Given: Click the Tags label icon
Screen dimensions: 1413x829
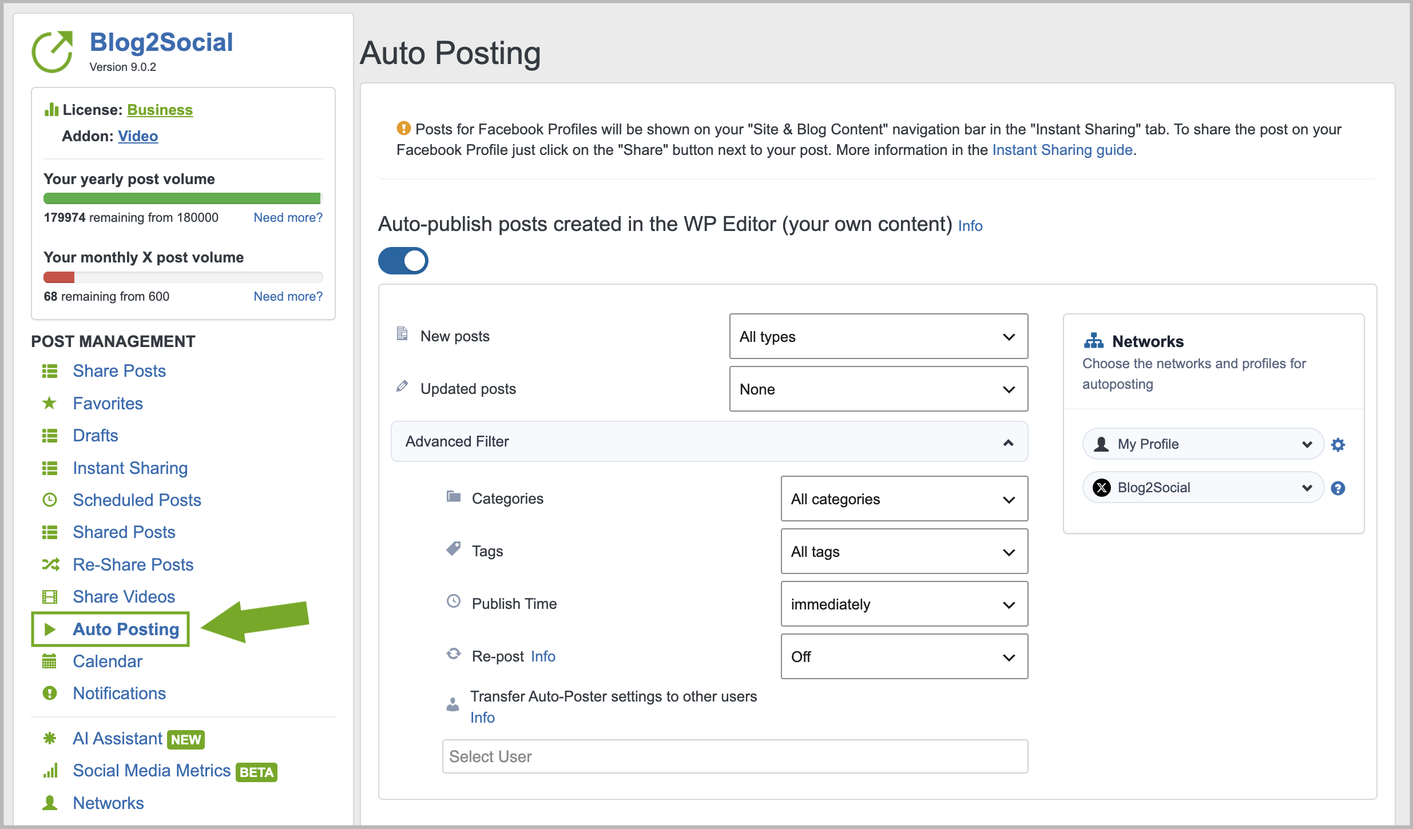Looking at the screenshot, I should 454,549.
